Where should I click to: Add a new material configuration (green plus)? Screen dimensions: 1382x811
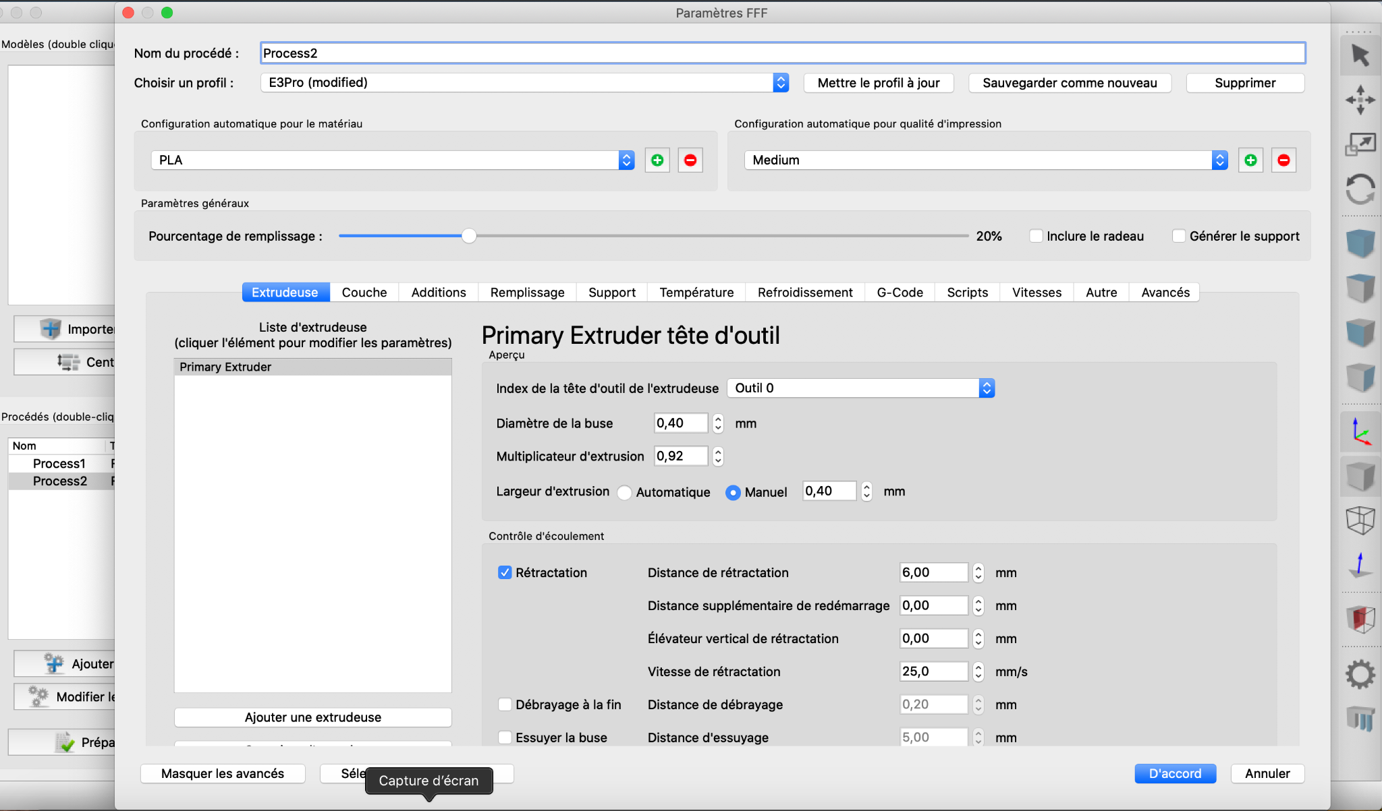tap(657, 160)
